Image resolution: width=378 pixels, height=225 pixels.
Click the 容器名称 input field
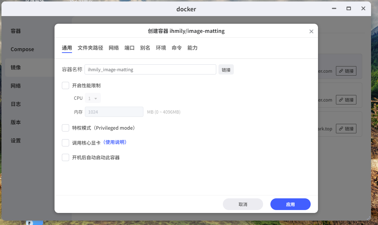click(x=150, y=69)
